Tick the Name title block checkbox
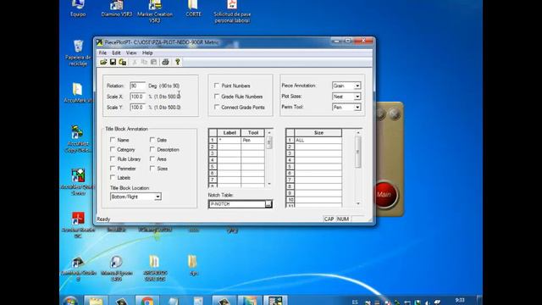 tap(113, 140)
